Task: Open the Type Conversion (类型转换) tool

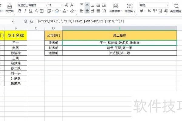Action: point(176,8)
